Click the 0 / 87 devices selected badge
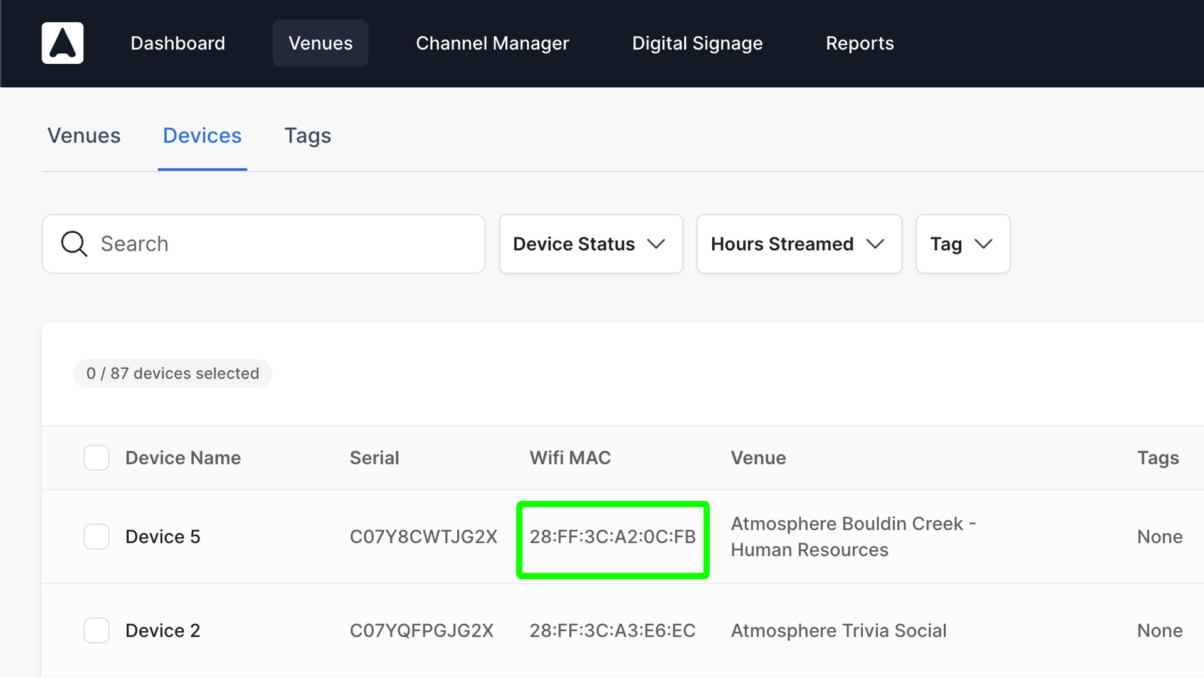1204x677 pixels. 172,373
